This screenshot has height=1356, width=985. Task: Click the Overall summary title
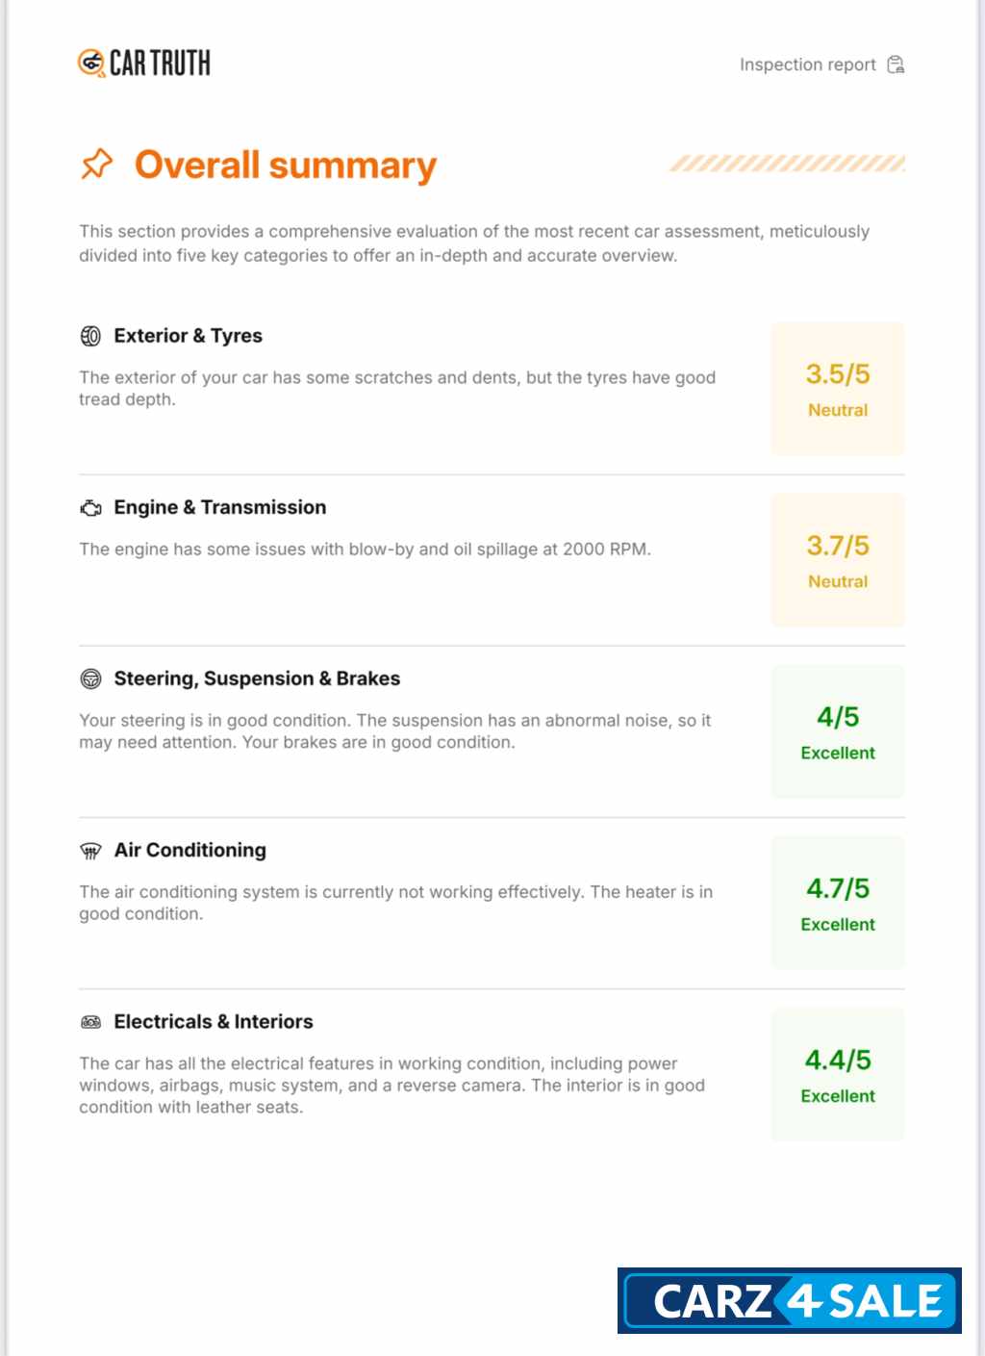pos(285,165)
